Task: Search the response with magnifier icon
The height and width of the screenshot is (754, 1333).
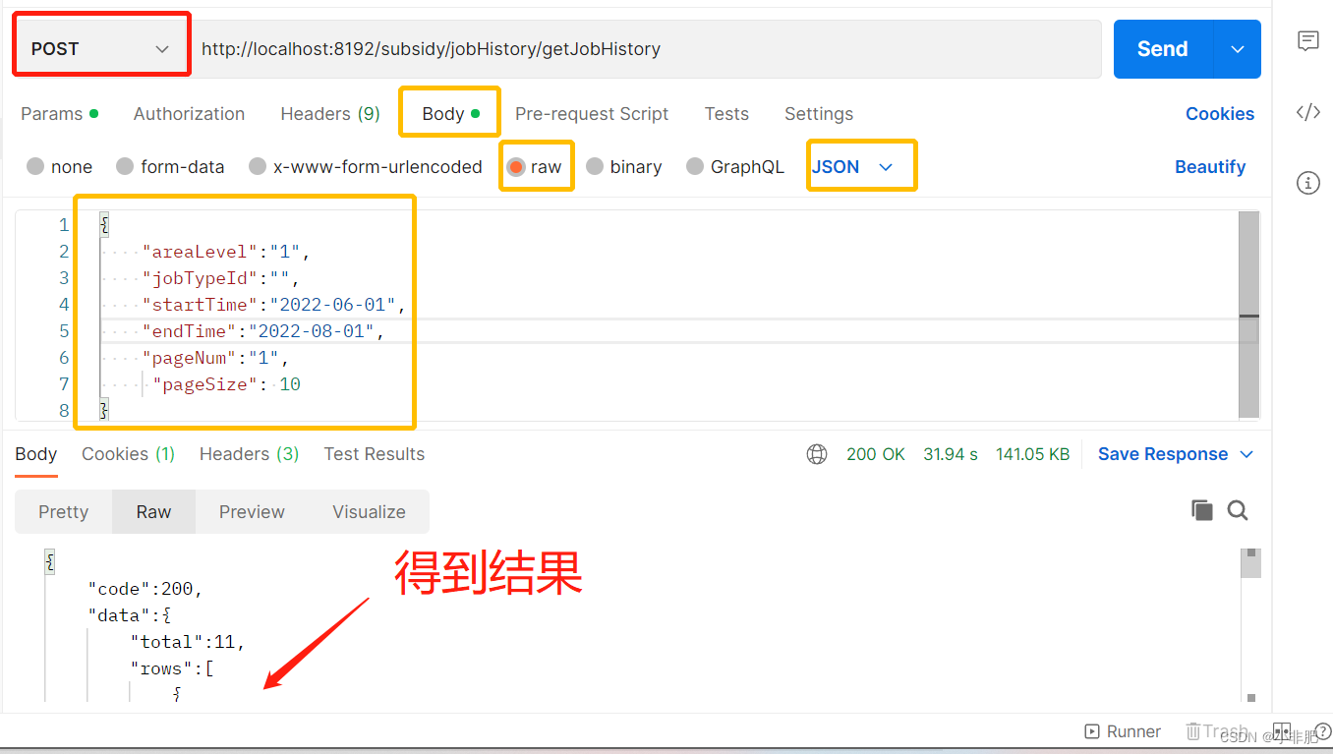Action: pos(1238,510)
